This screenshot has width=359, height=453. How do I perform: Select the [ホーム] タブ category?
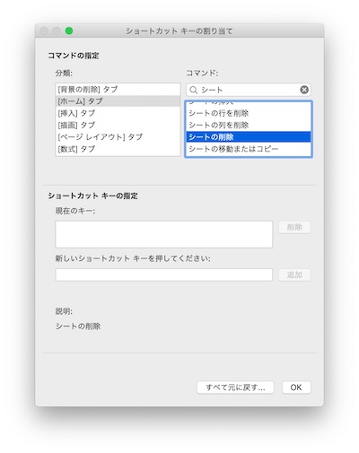click(118, 101)
